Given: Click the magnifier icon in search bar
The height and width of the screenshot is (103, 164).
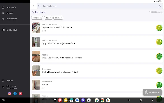Looking at the screenshot, I should (x=40, y=6).
